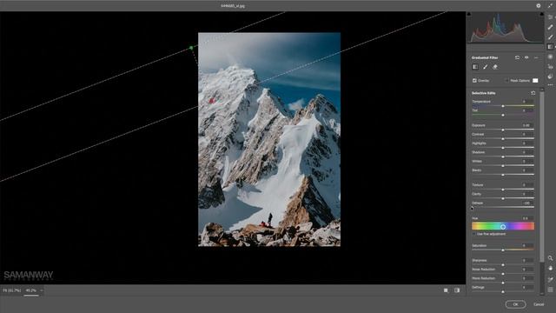
Task: Select the Red Eye removal tool
Action: (x=550, y=67)
